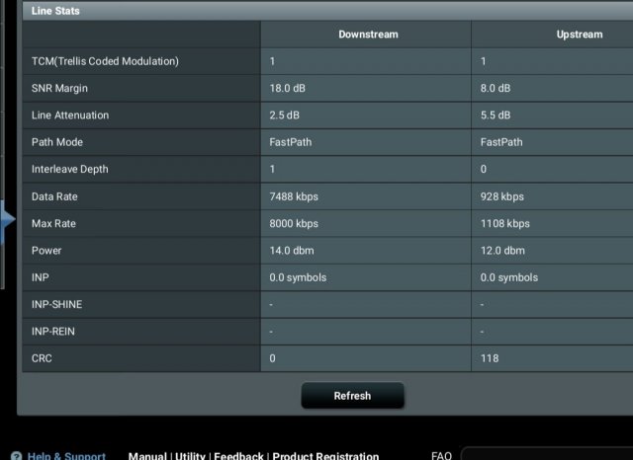Viewport: 633px width, 460px height.
Task: Click downstream INP 0.0 symbols value
Action: (x=298, y=277)
